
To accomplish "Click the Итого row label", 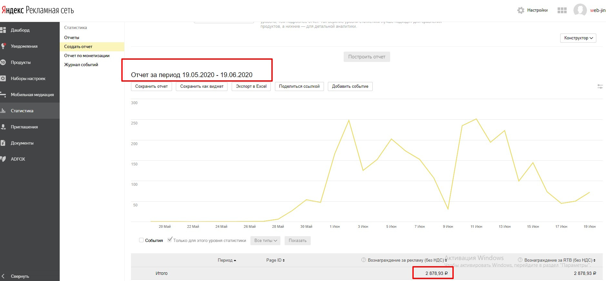I will 161,273.
